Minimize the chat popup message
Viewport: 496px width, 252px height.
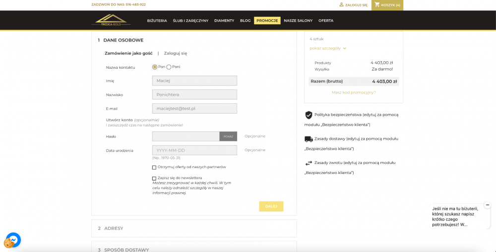click(x=488, y=205)
